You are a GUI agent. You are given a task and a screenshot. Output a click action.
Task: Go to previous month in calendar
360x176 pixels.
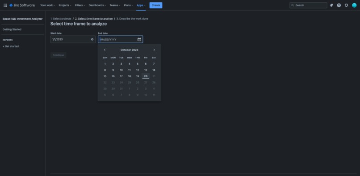click(105, 50)
